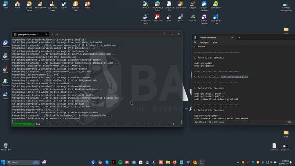Close the Gnome-Linuxmint Notepad tab
295x166 pixels.
point(232,38)
